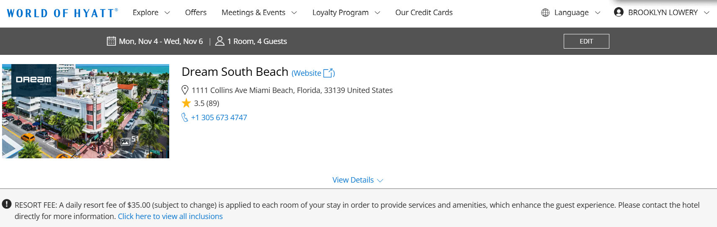
Task: Click the gold star rating icon
Action: (186, 103)
